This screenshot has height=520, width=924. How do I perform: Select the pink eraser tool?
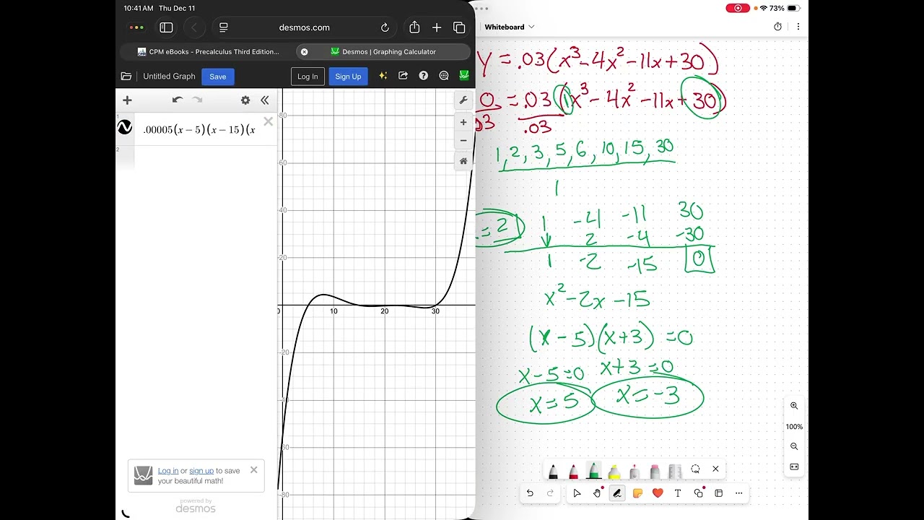coord(655,471)
